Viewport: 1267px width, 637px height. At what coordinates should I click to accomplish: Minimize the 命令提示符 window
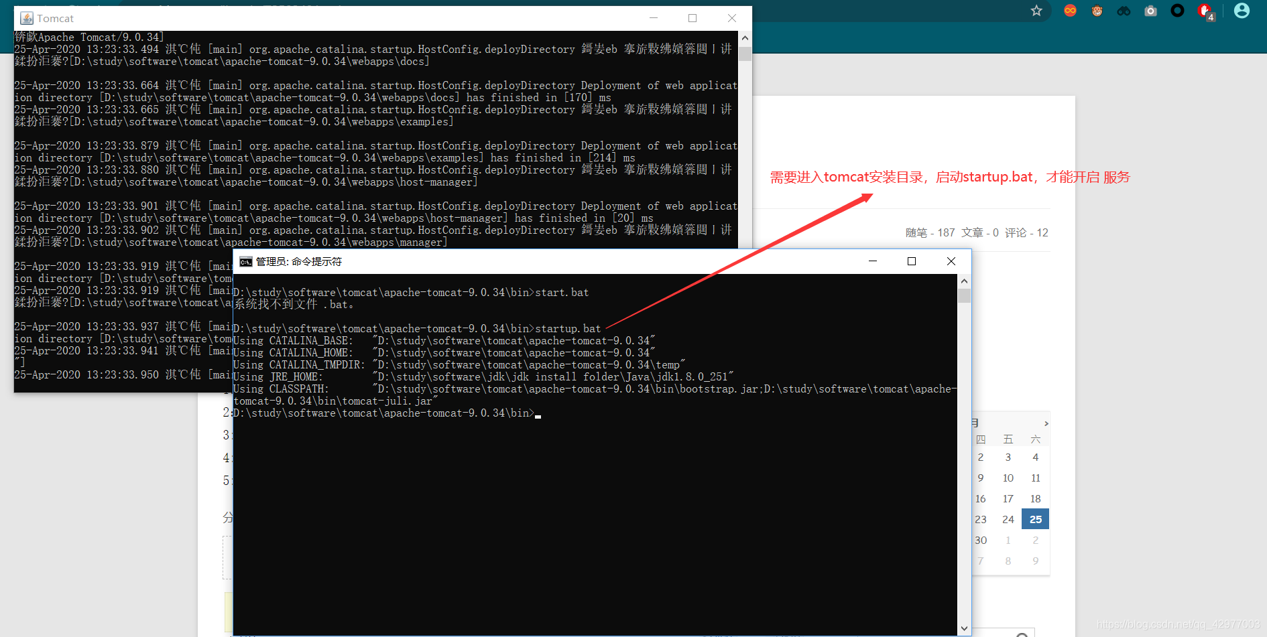(873, 261)
